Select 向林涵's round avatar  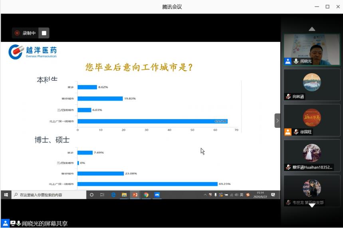click(x=312, y=82)
